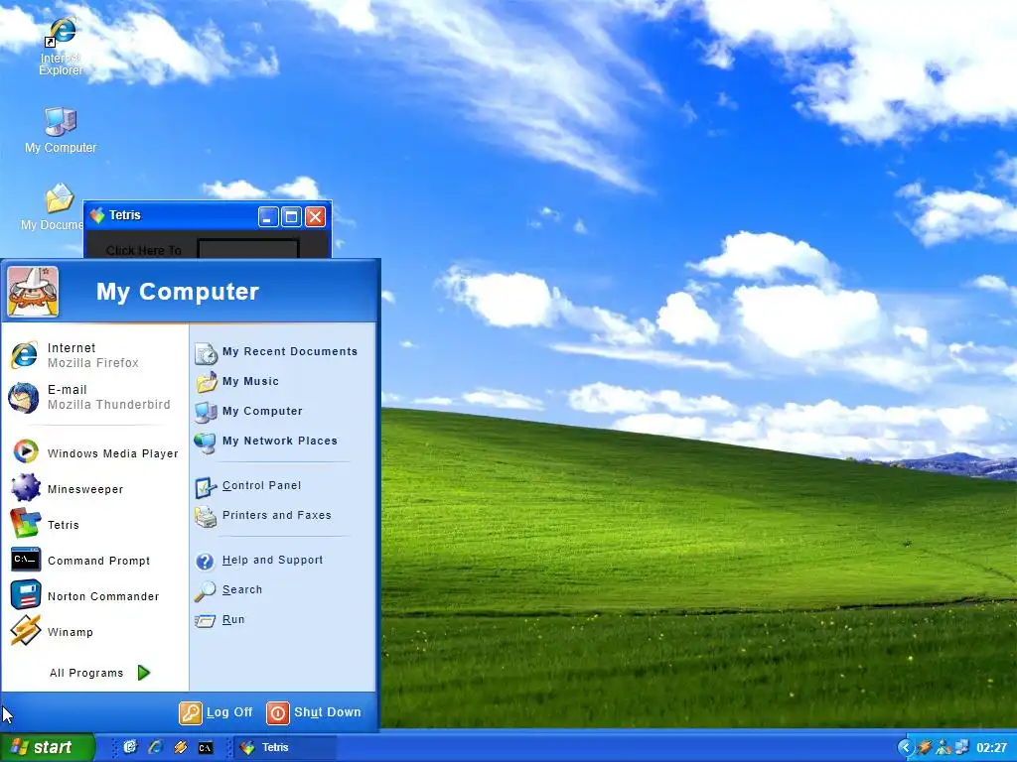Select Internet Explorer desktop shortcut
Image resolution: width=1017 pixels, height=762 pixels.
click(x=61, y=47)
